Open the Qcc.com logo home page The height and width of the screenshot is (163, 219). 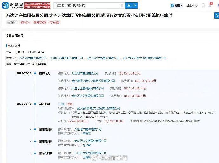point(13,5)
